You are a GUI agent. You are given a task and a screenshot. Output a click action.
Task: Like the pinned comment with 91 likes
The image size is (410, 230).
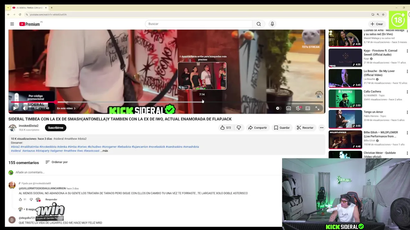pos(20,200)
